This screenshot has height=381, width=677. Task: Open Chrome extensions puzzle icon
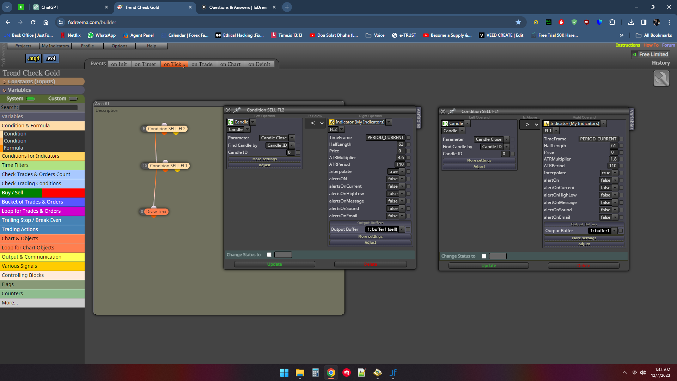(x=612, y=22)
